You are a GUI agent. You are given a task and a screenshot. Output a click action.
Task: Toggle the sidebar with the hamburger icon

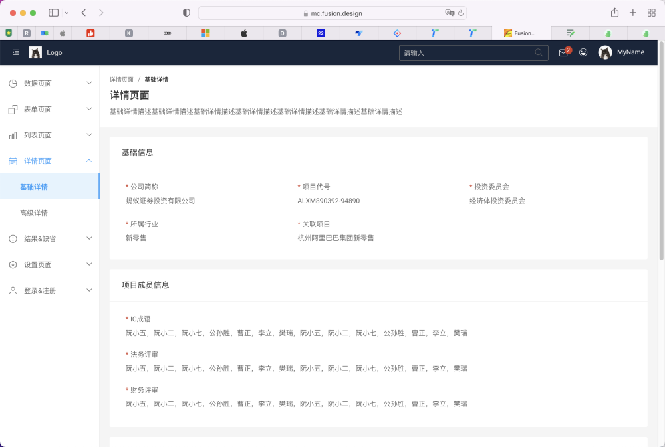(x=15, y=52)
